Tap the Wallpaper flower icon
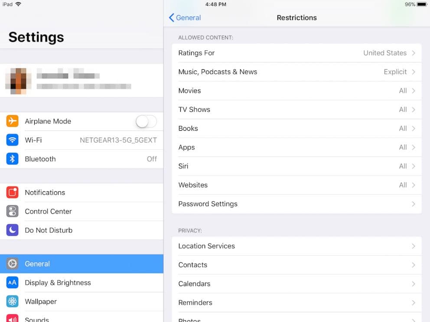Image resolution: width=430 pixels, height=322 pixels. [x=12, y=302]
